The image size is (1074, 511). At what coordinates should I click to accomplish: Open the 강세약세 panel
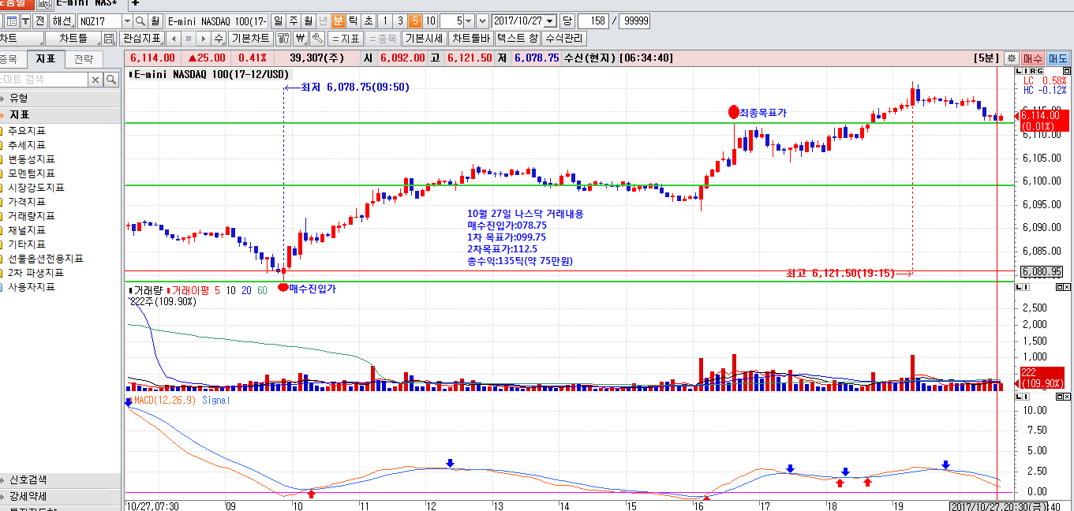tap(61, 496)
